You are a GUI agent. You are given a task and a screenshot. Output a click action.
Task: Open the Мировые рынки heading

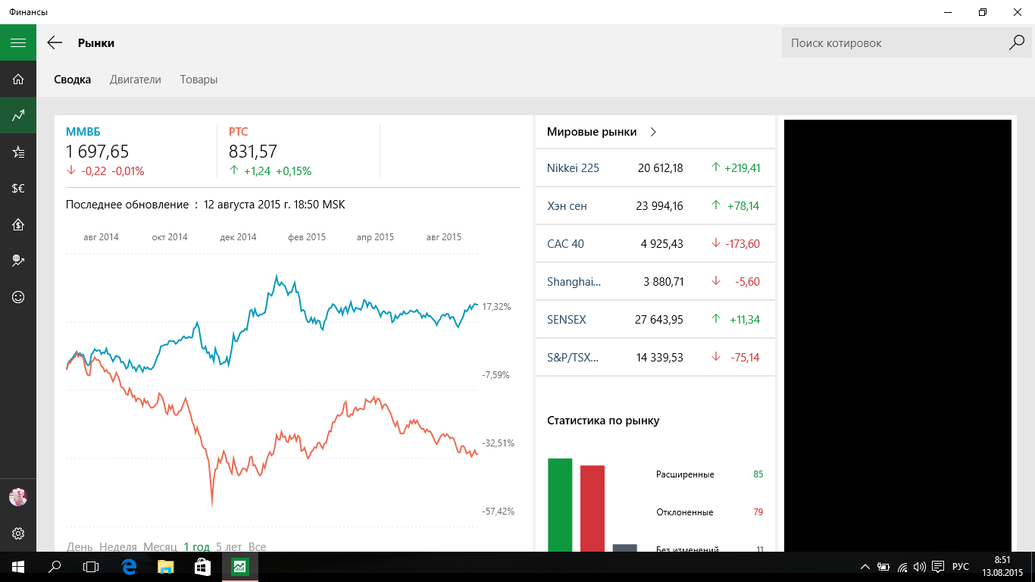[x=592, y=132]
